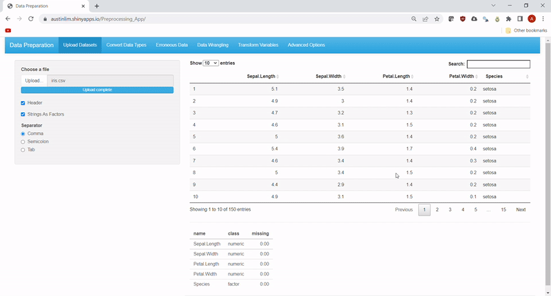The width and height of the screenshot is (551, 296).
Task: Go to Previous page of table
Action: [404, 210]
